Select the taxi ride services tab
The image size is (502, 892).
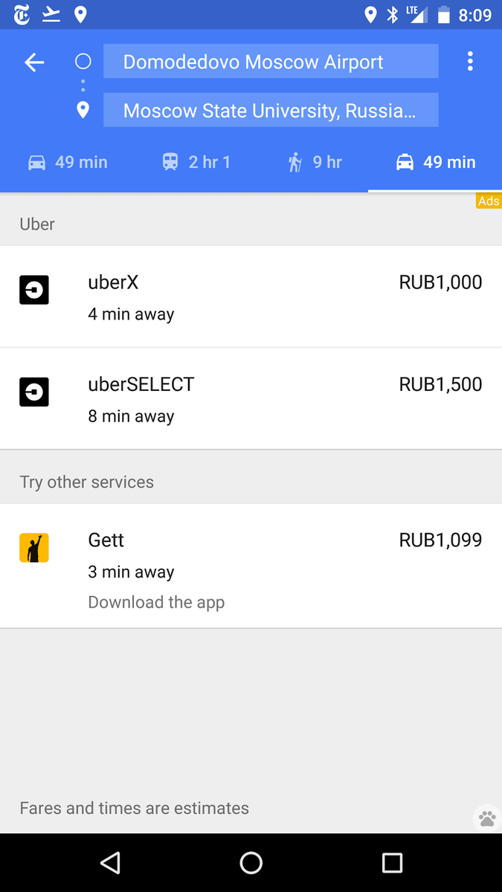pyautogui.click(x=436, y=162)
